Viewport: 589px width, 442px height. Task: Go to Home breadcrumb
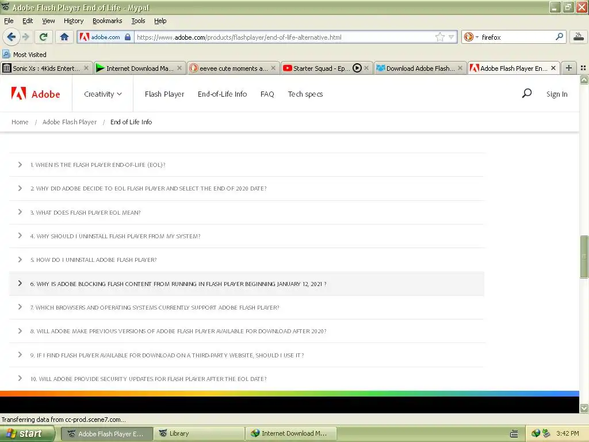pos(20,122)
